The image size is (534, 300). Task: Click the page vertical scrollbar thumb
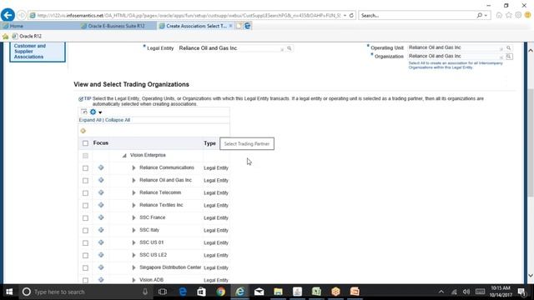(531, 142)
